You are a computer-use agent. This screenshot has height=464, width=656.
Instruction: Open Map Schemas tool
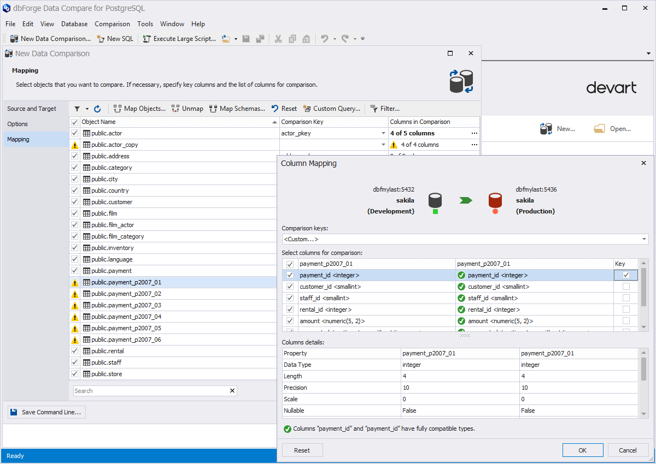click(x=237, y=109)
